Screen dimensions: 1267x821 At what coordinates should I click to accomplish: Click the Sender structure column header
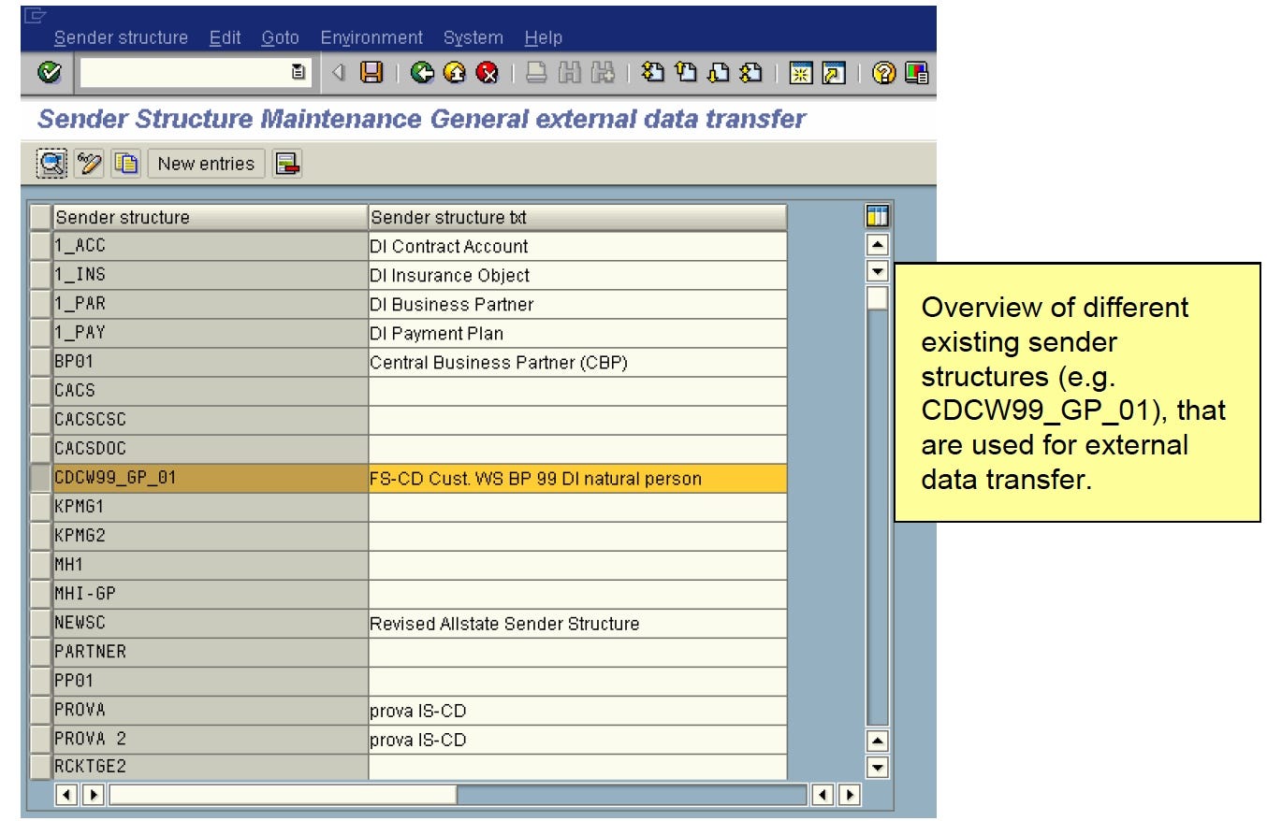coord(210,217)
